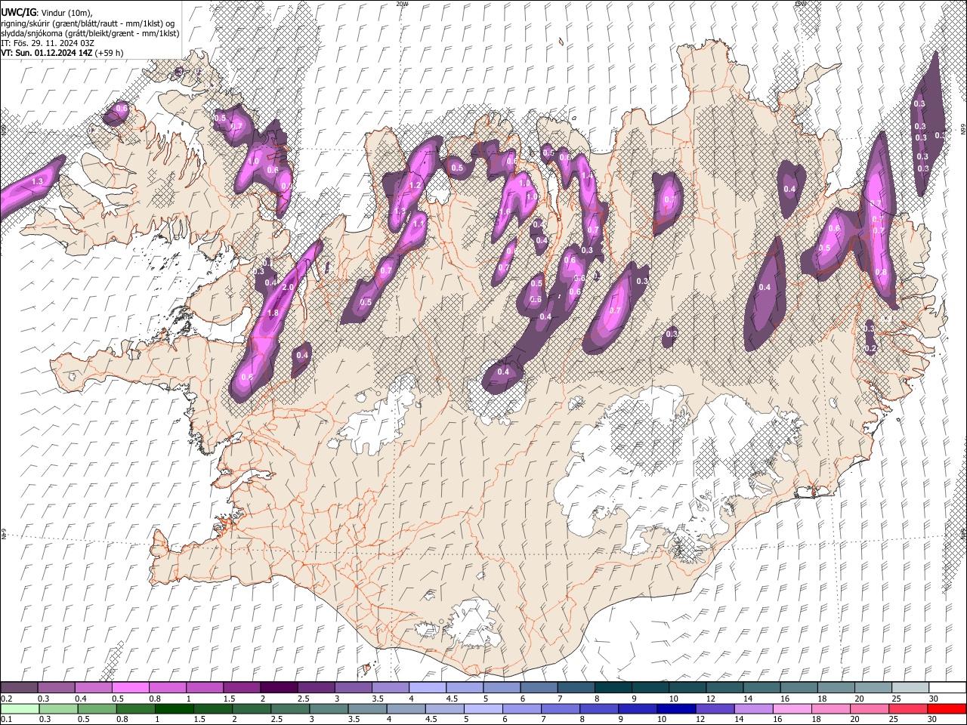Select the light green 0.3 rain scale swatch
967x725 pixels.
click(59, 708)
